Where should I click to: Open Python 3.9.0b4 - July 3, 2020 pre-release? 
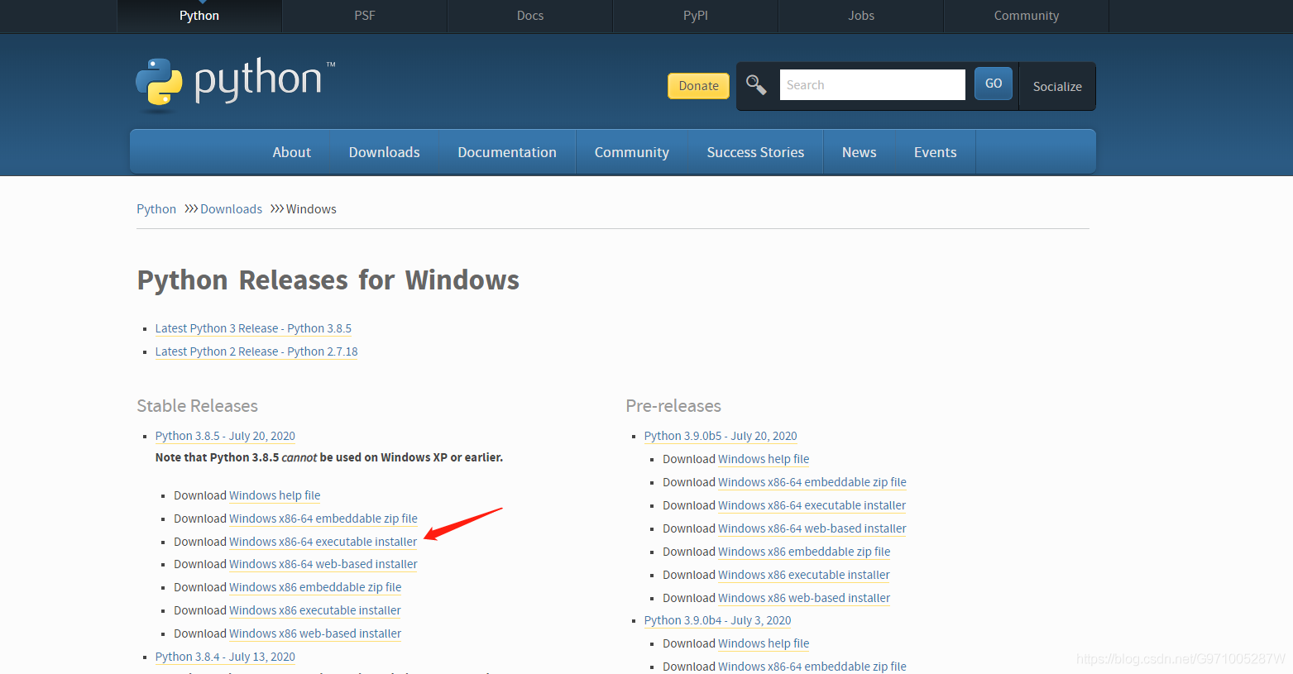[x=718, y=620]
